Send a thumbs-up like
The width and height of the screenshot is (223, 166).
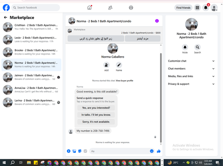click(x=159, y=151)
